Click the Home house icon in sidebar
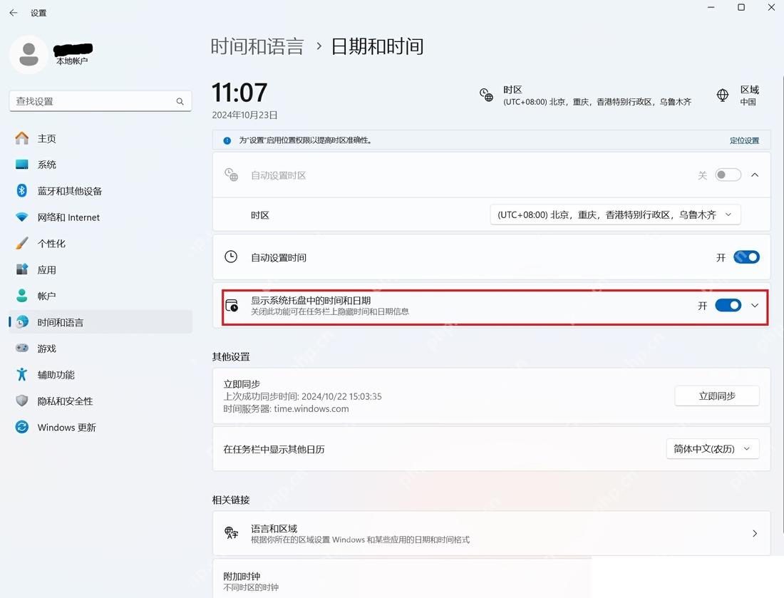This screenshot has height=598, width=784. coord(21,138)
